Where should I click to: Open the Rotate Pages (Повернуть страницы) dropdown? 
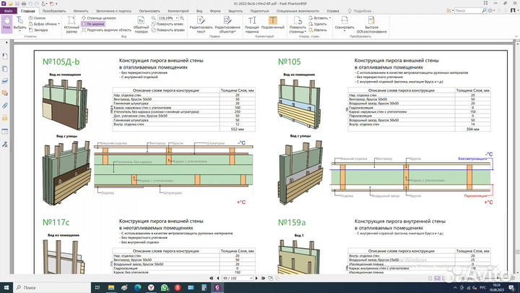(298, 25)
